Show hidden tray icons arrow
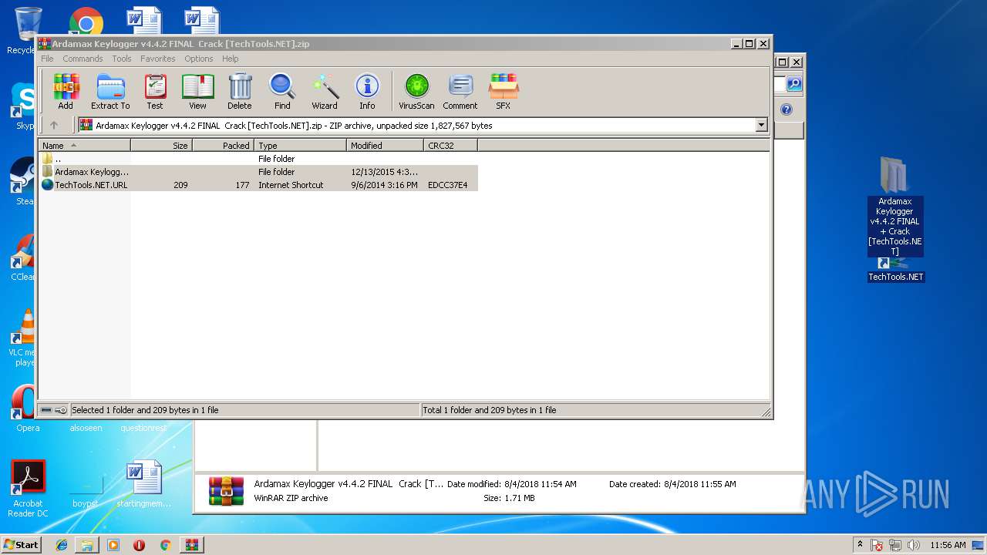This screenshot has width=987, height=555. tap(860, 545)
